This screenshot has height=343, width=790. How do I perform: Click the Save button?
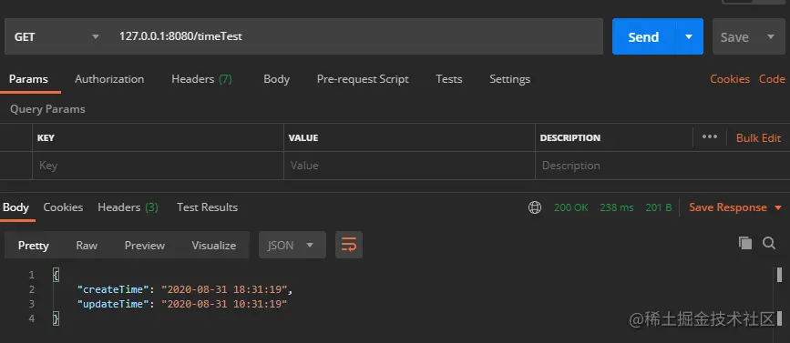pyautogui.click(x=734, y=36)
